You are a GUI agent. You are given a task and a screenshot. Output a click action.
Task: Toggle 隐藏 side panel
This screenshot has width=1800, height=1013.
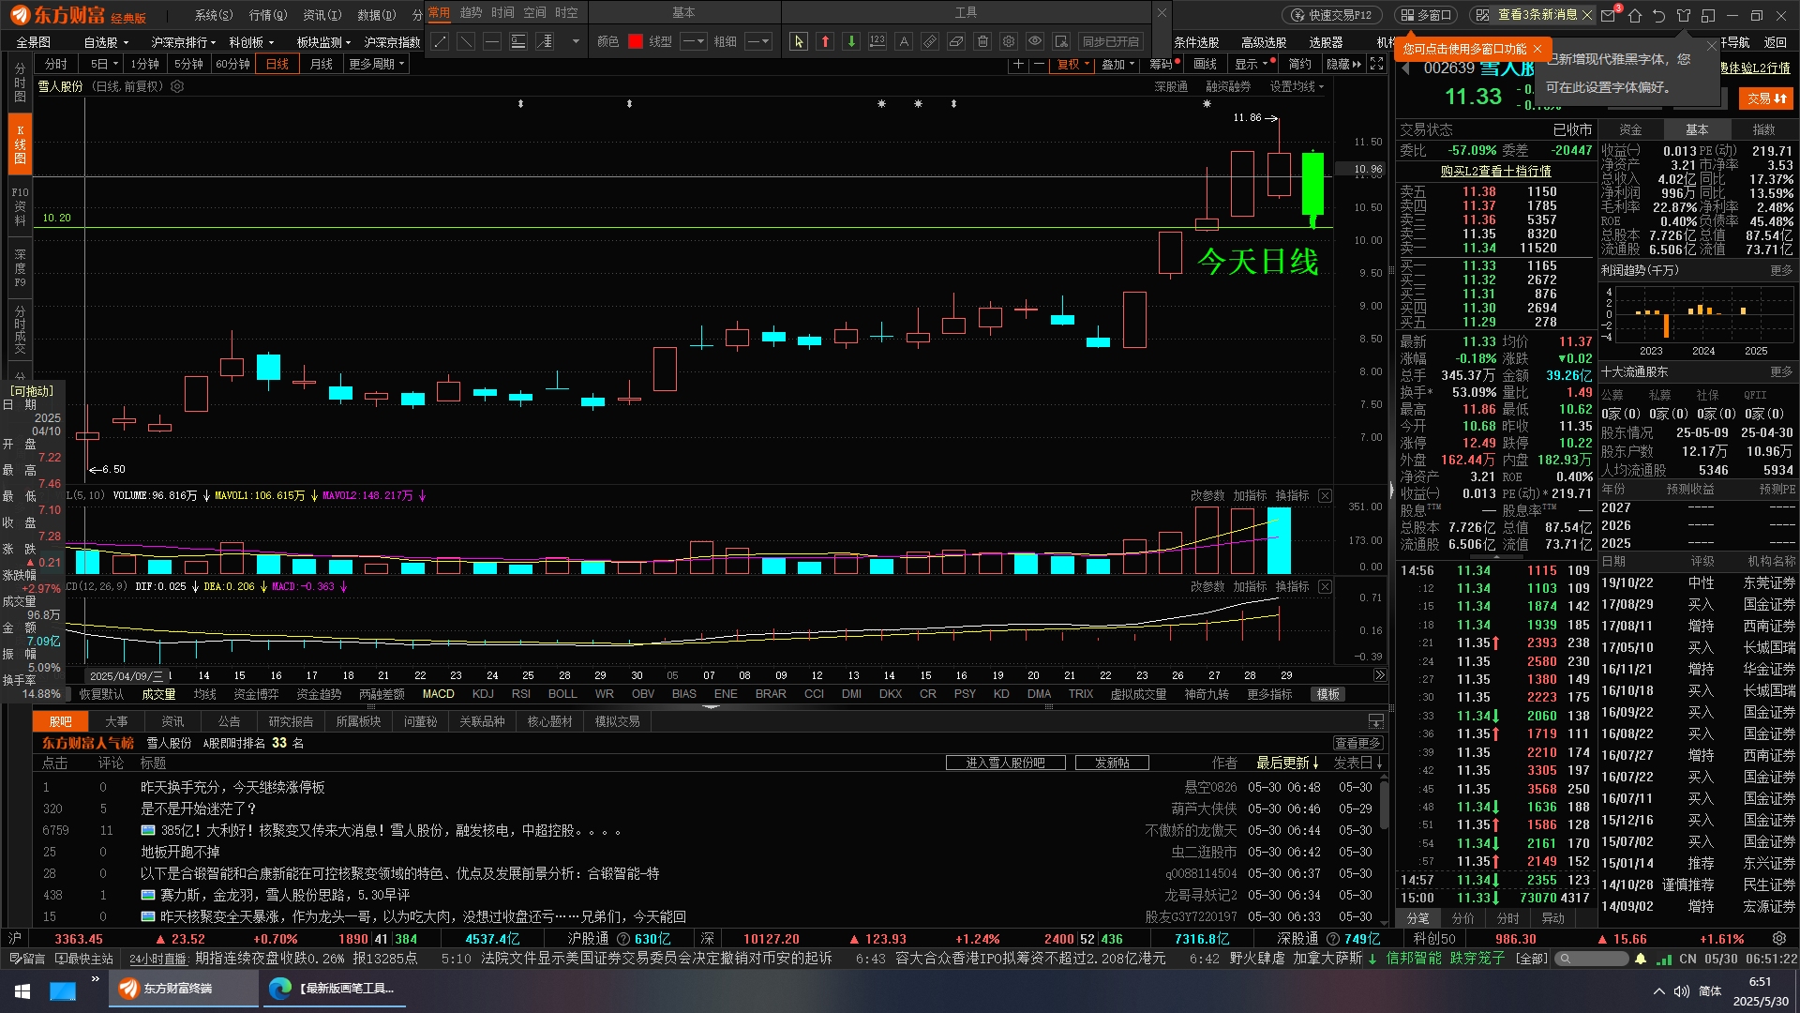[1343, 64]
